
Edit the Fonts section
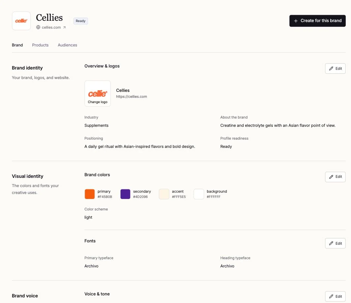(335, 243)
